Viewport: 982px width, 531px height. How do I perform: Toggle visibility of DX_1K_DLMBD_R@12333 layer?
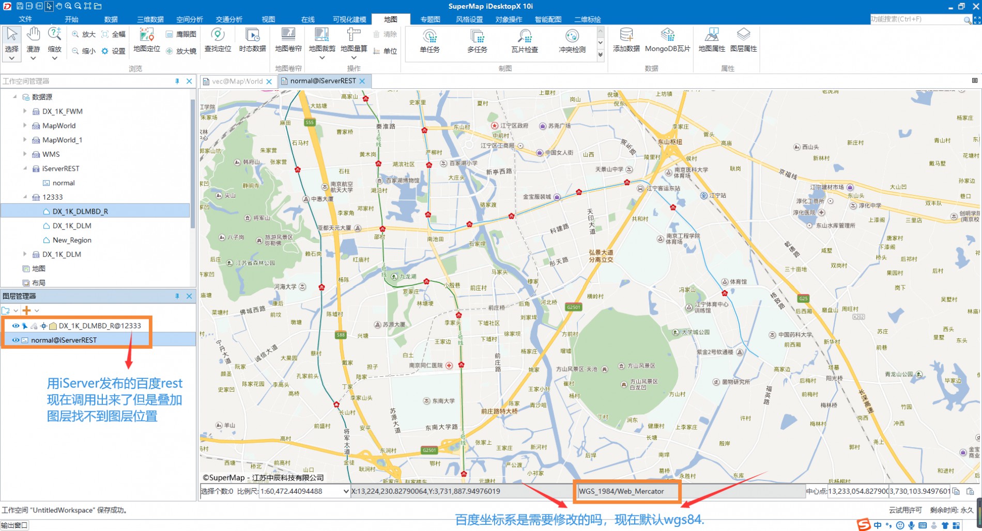click(x=16, y=326)
